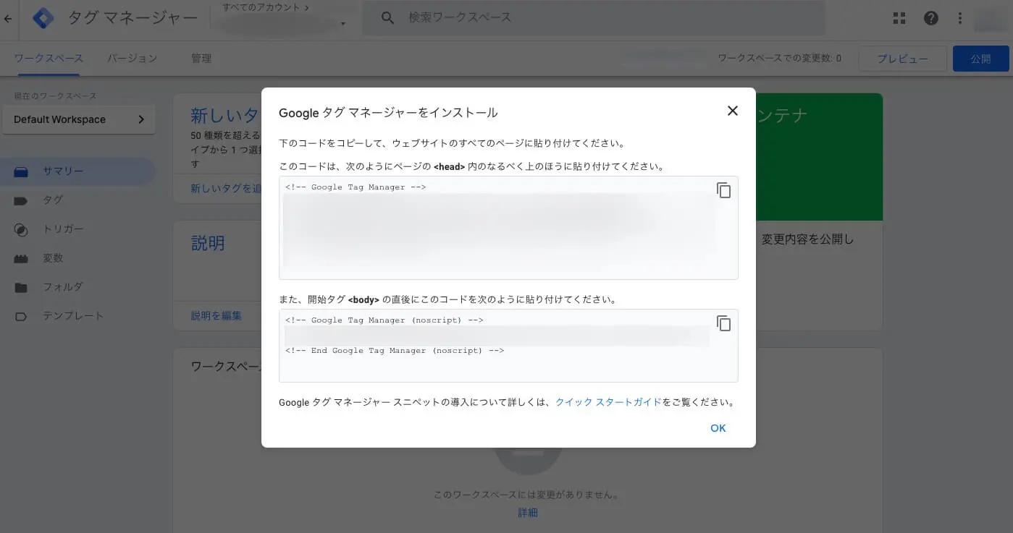Click the サマリー sidebar icon
Viewport: 1013px width, 533px height.
coord(21,171)
